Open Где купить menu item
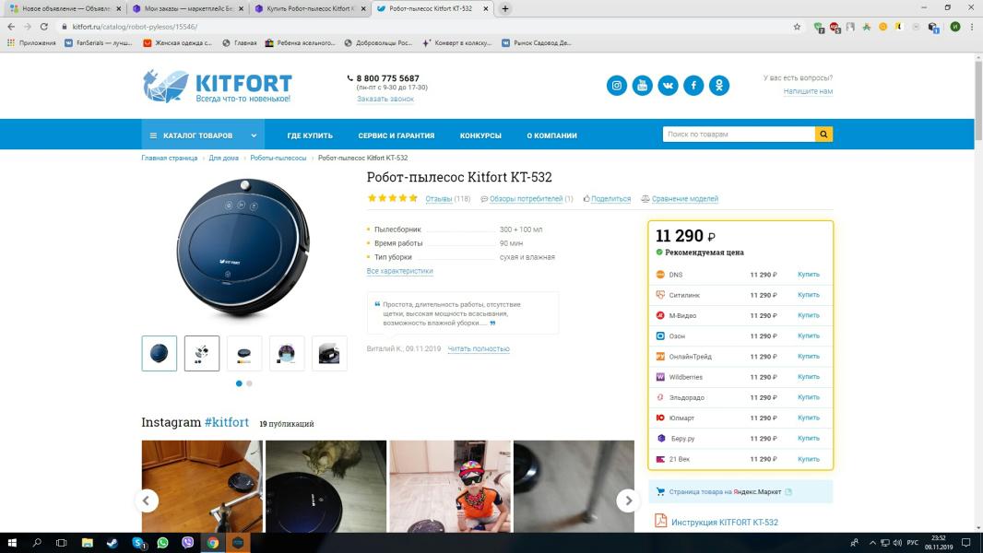 click(x=310, y=135)
